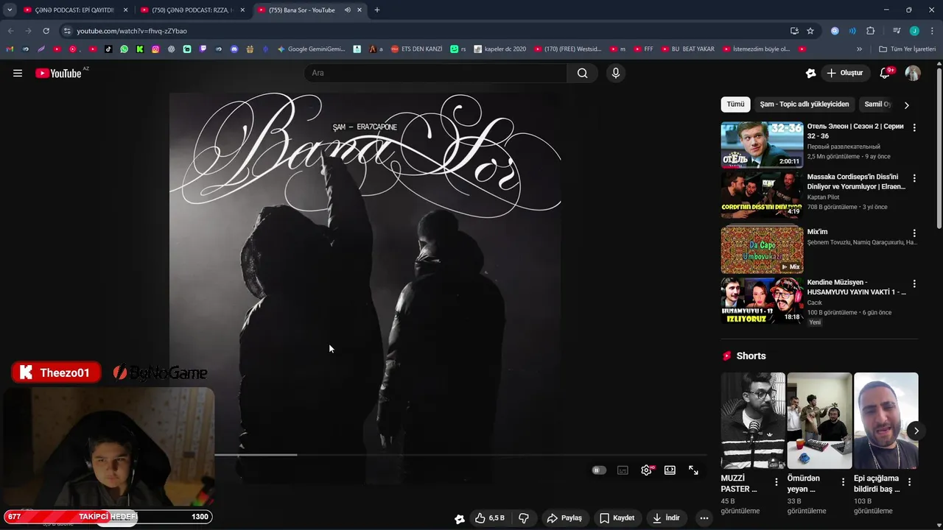Image resolution: width=943 pixels, height=530 pixels.
Task: Open the TikTok bookmark icon
Action: pos(108,49)
